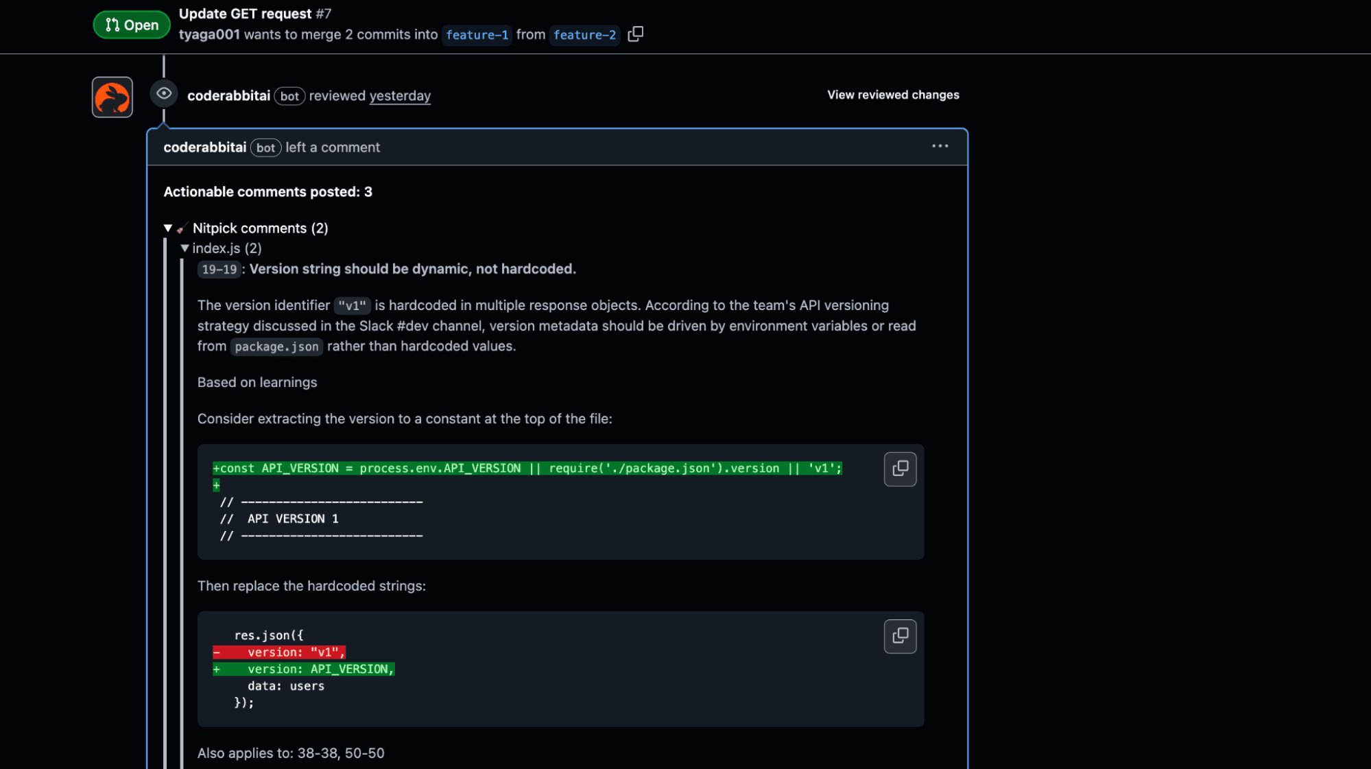This screenshot has width=1371, height=769.
Task: Copy res.json code snippet
Action: [x=900, y=637]
